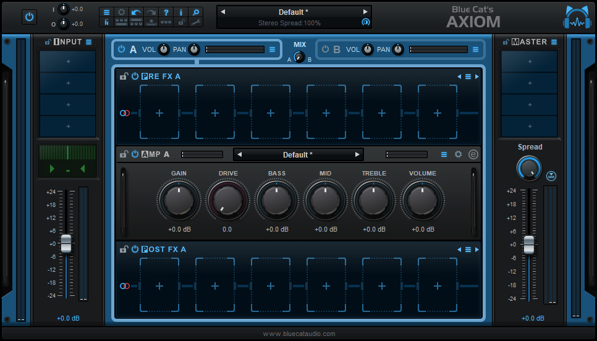The height and width of the screenshot is (341, 597).
Task: Enable channel B power button
Action: (325, 49)
